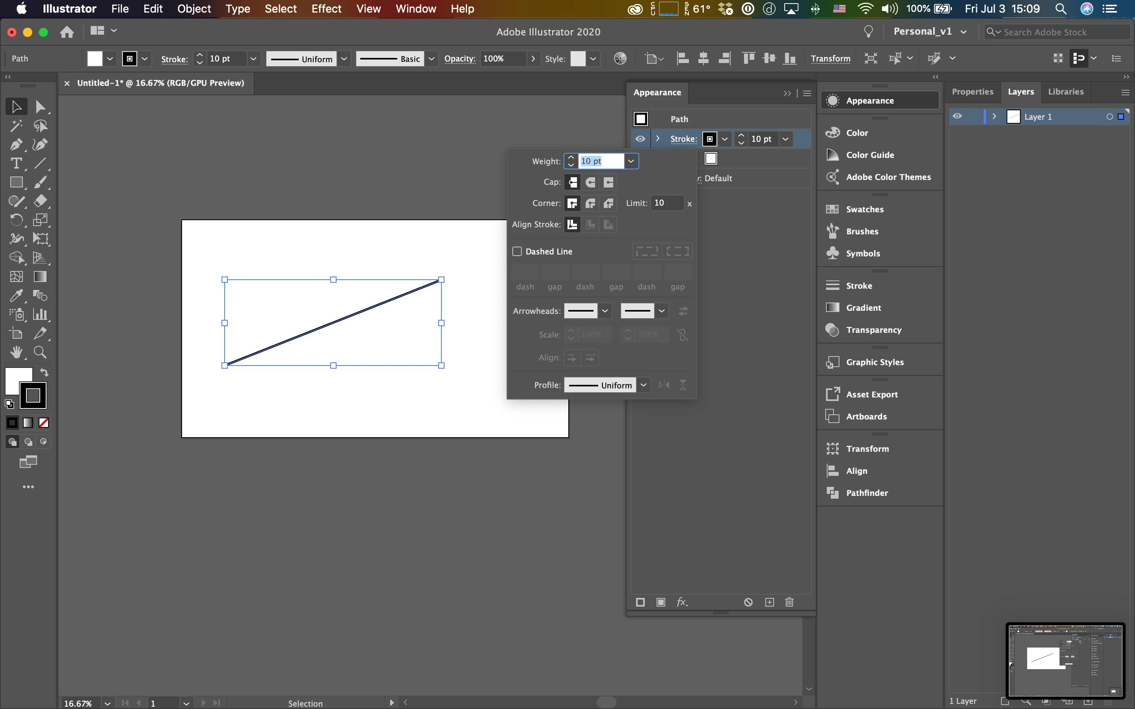Click the Opacity label link
The height and width of the screenshot is (709, 1135).
click(460, 59)
